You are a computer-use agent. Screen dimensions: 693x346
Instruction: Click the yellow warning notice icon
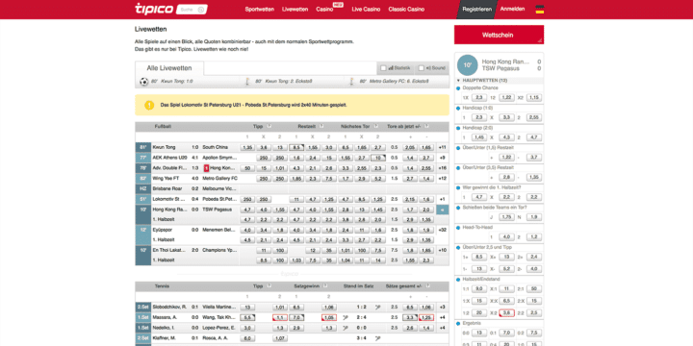tap(149, 106)
